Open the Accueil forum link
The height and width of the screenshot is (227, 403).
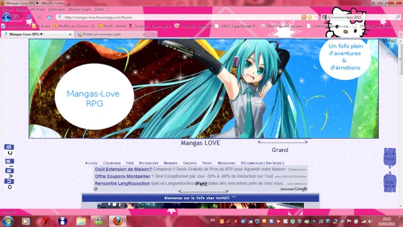pos(91,163)
